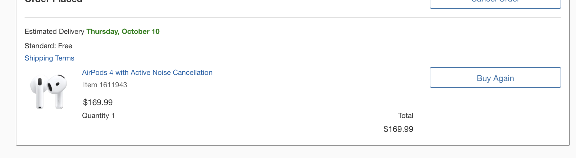Viewport: 576px width, 158px height.
Task: Click the Total label
Action: coord(406,116)
